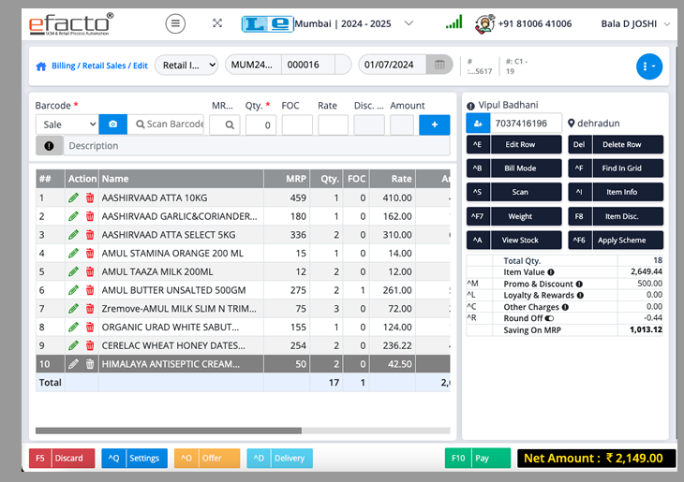Delete HIMALAYA ANTISEPTIC CREAM row trash

[90, 364]
